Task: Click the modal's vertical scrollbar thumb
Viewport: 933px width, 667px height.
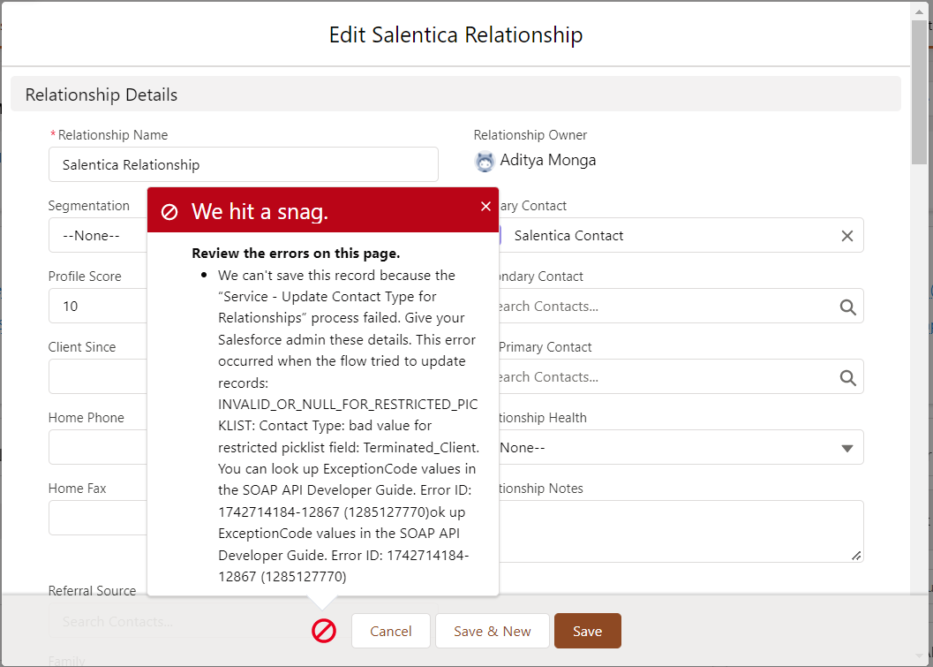Action: (x=919, y=92)
